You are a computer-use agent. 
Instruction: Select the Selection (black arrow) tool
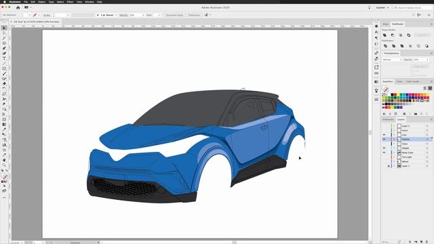pyautogui.click(x=4, y=28)
